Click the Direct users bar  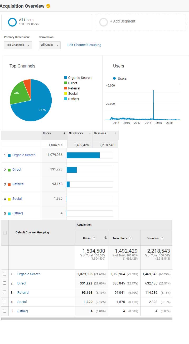point(72,170)
